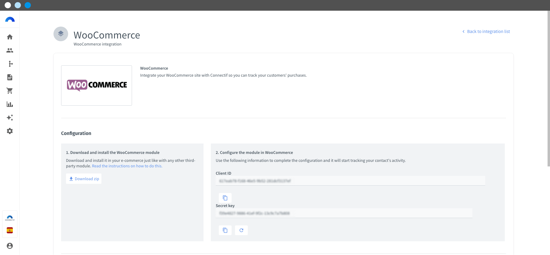
Task: Regenerate the Secret key
Action: click(241, 230)
